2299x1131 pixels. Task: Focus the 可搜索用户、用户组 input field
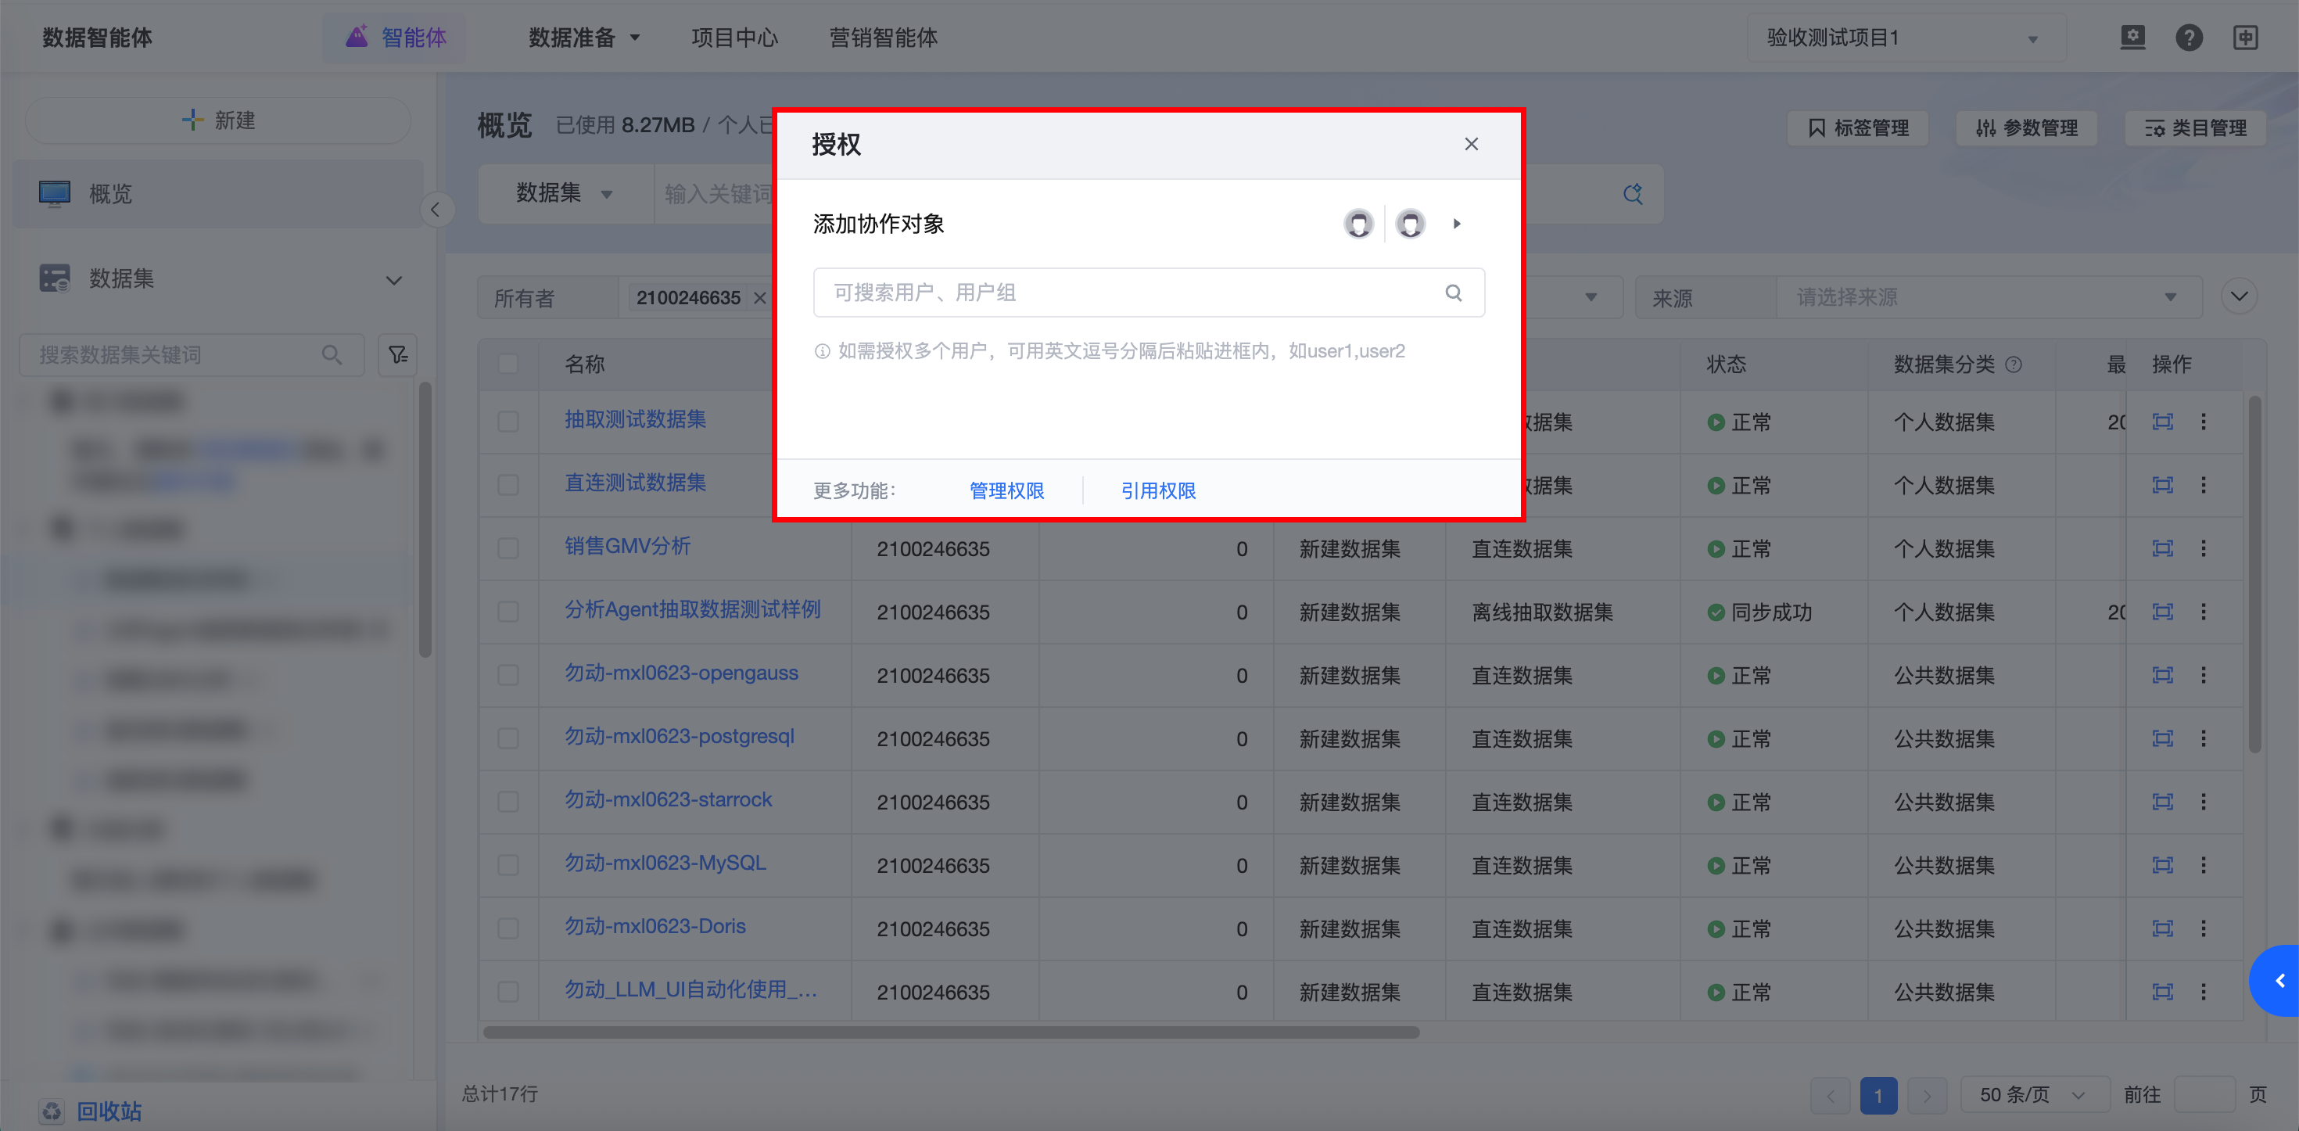point(1124,293)
